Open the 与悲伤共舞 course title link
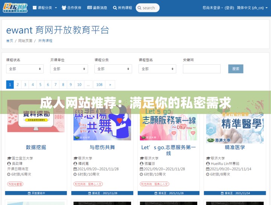 tap(102, 147)
